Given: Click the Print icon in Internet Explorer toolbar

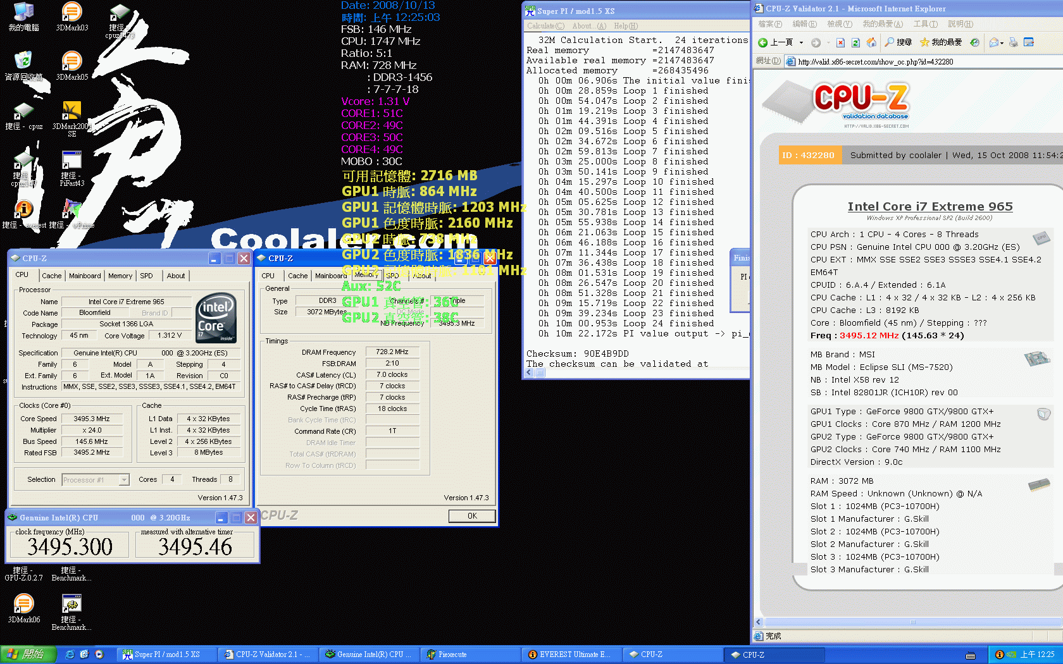Looking at the screenshot, I should [x=1014, y=42].
